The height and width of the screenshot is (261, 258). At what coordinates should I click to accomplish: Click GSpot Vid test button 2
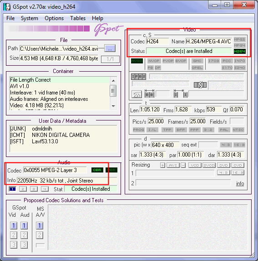(x=14, y=235)
